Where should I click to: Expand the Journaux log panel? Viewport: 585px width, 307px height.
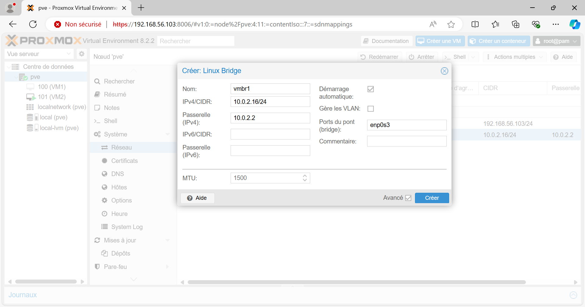tap(573, 295)
